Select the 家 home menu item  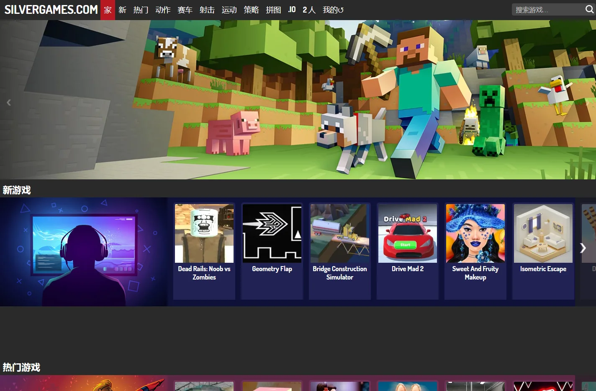tap(108, 10)
